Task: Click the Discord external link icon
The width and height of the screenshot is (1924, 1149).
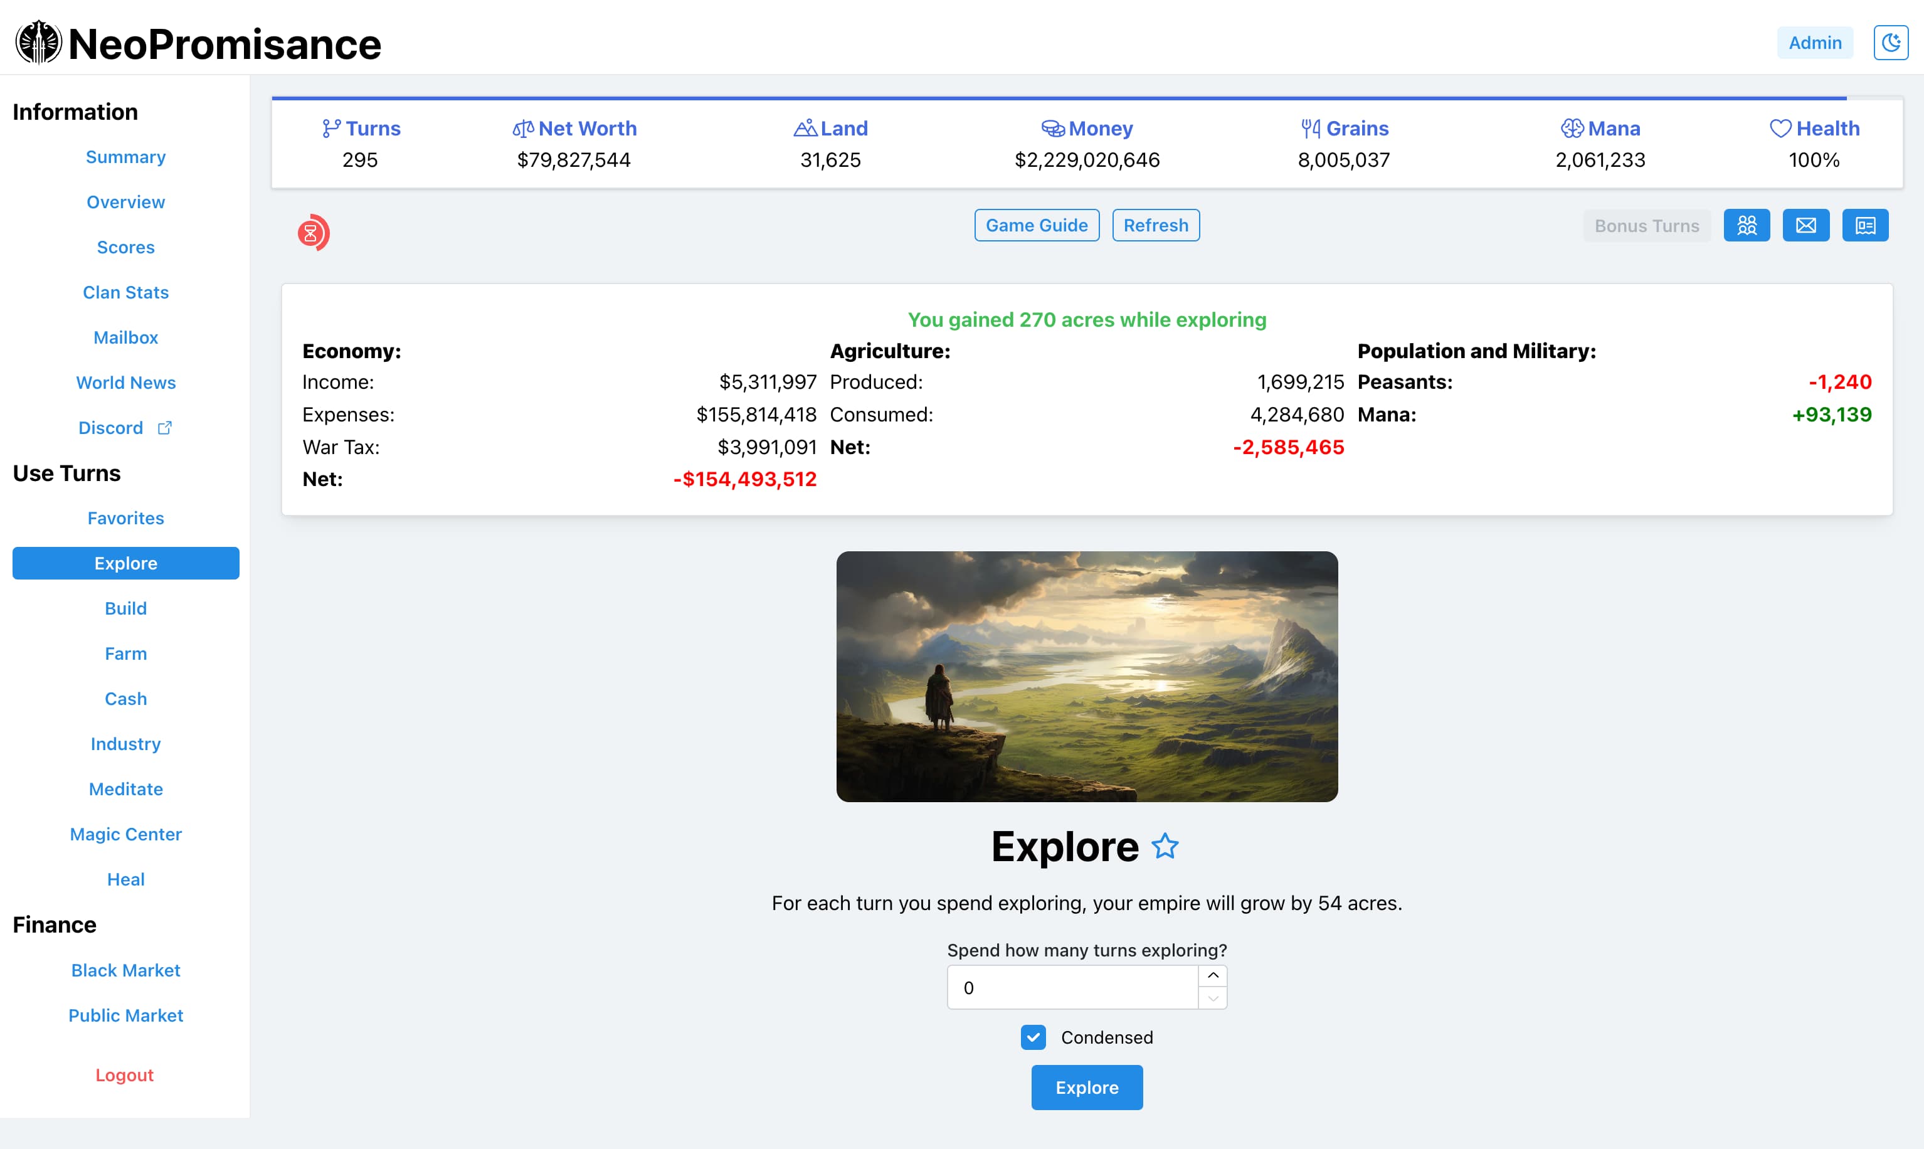Action: click(165, 427)
